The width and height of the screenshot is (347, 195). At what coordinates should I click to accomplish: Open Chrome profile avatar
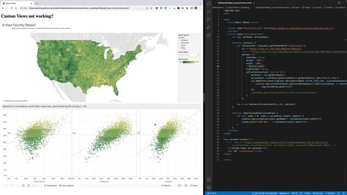(x=196, y=8)
